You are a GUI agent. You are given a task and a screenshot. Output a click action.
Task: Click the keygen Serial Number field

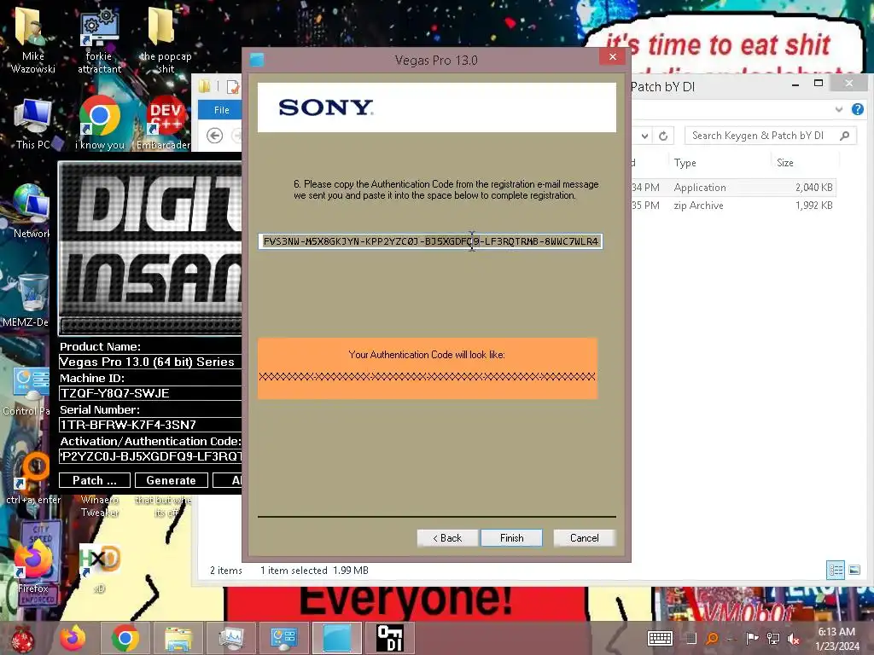[x=150, y=425]
